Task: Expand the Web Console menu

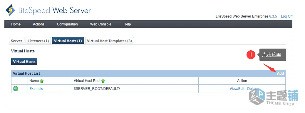Action: coord(100,24)
